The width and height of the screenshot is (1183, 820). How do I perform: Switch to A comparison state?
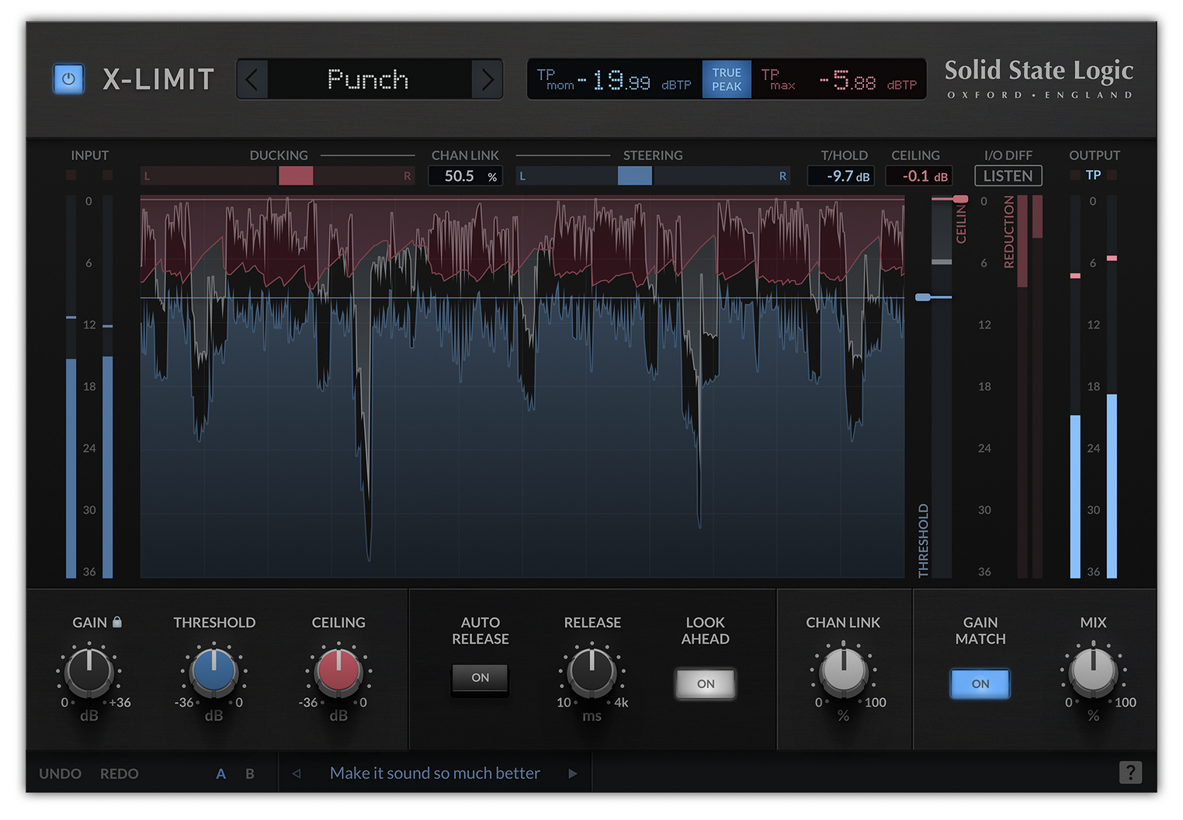click(221, 773)
